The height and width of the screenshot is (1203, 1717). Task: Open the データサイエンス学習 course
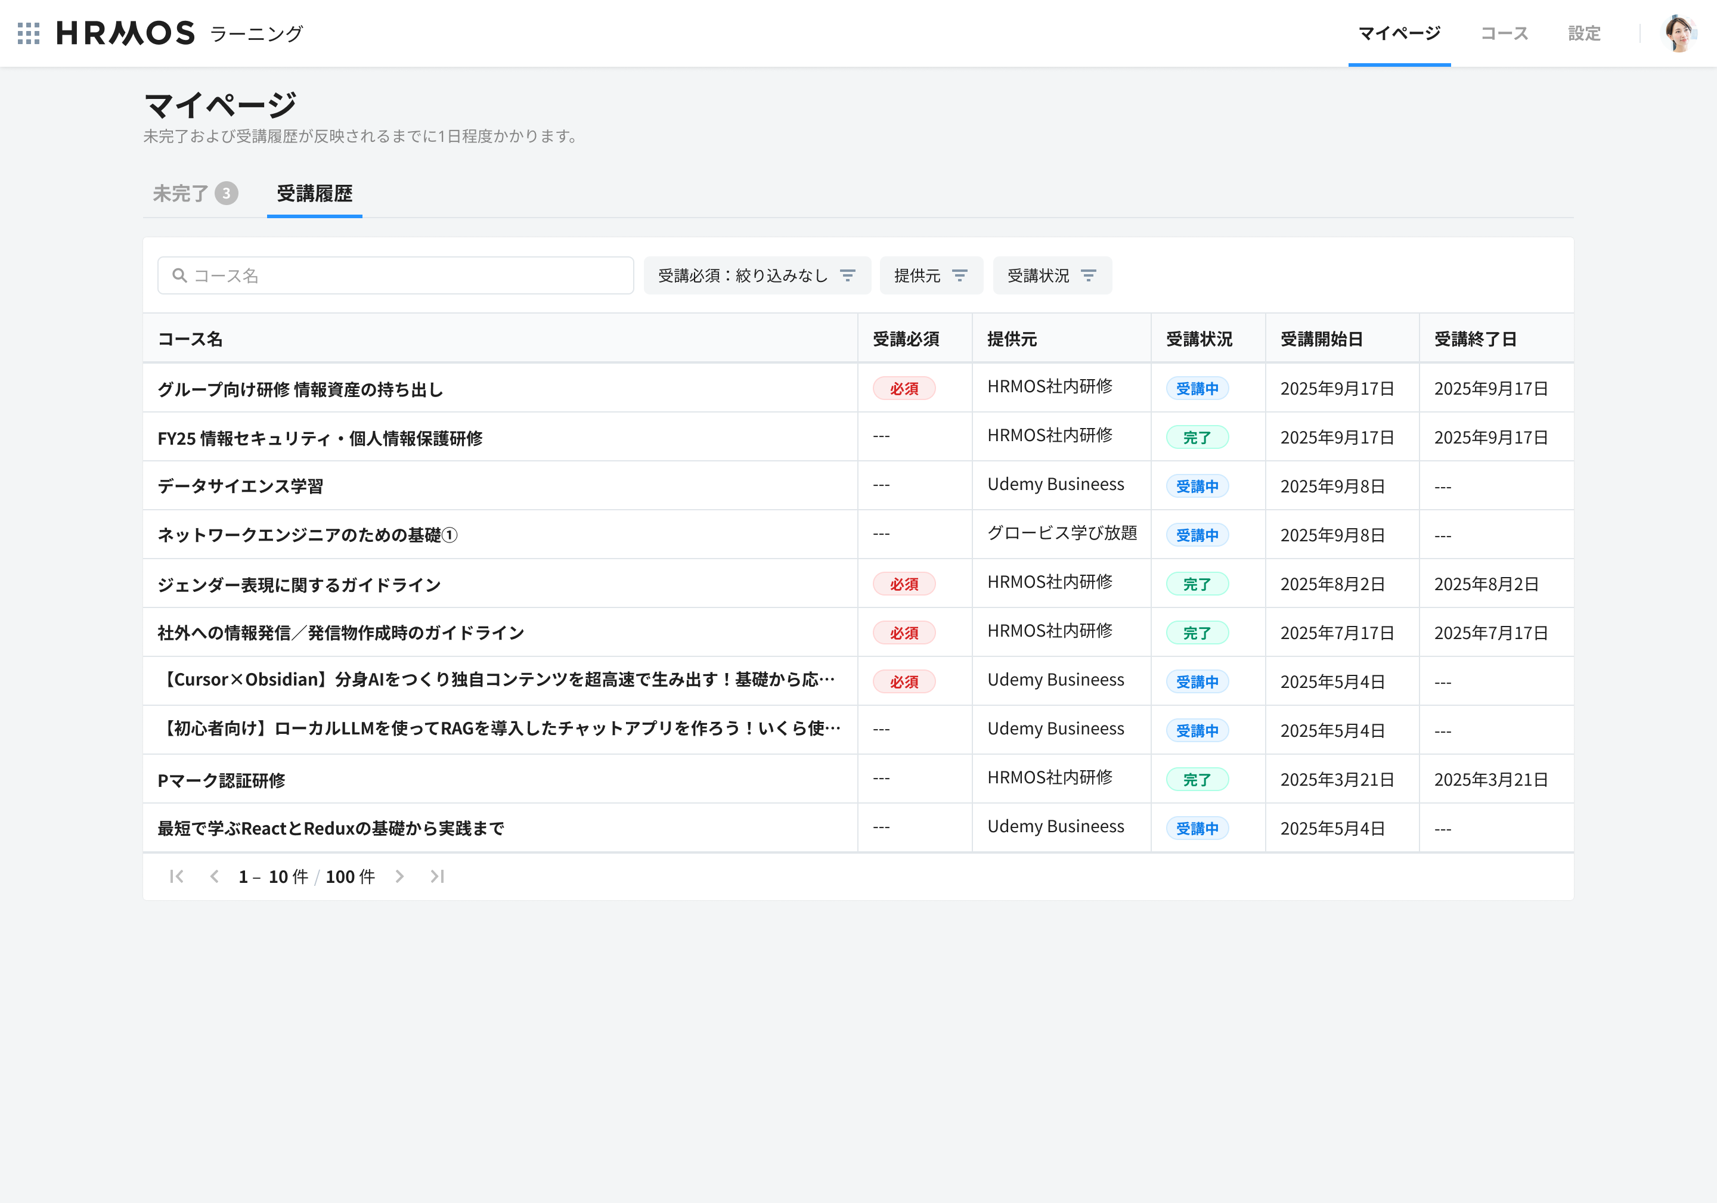pos(241,486)
